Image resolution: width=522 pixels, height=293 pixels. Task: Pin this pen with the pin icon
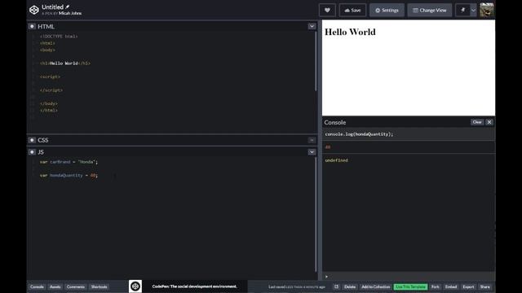coord(462,11)
